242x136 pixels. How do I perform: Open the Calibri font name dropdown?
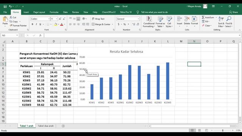[49, 19]
